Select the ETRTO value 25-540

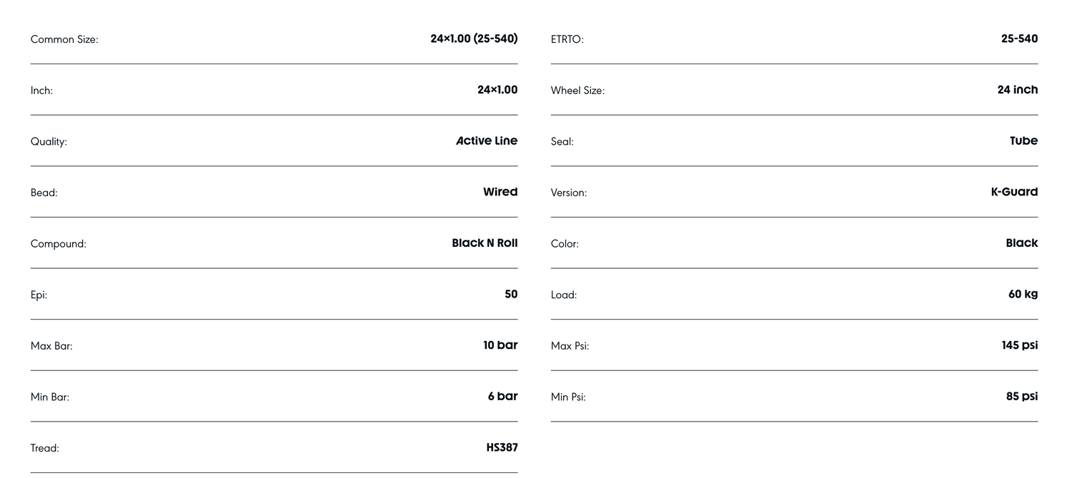click(x=1019, y=39)
